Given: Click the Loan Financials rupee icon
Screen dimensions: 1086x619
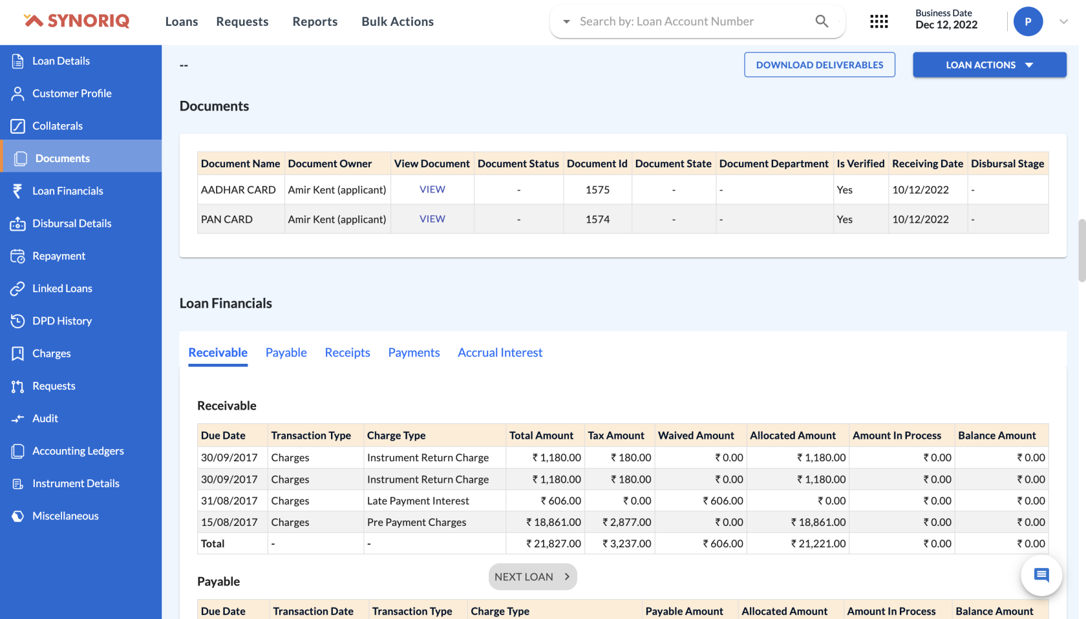Looking at the screenshot, I should 17,191.
